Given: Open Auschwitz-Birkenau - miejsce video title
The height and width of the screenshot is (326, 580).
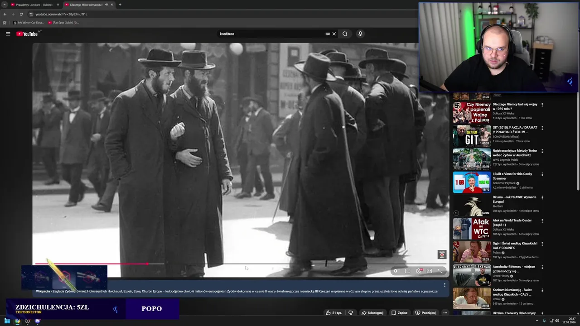Looking at the screenshot, I should 513,269.
